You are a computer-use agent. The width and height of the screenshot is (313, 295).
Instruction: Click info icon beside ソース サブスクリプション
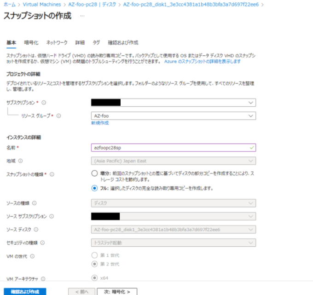[x=52, y=216]
